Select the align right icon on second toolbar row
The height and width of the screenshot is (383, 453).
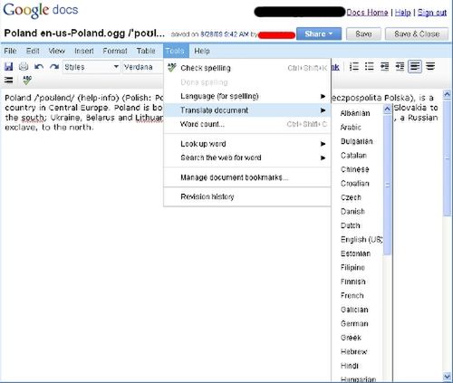tap(9, 80)
